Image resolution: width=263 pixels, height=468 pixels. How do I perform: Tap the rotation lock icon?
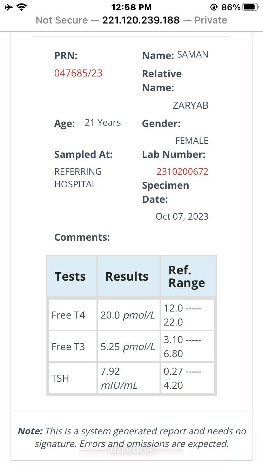pyautogui.click(x=214, y=7)
